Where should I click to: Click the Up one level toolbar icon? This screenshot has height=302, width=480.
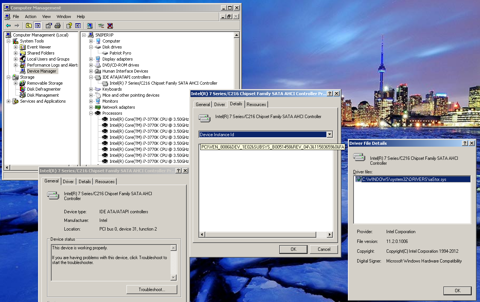[x=29, y=26]
